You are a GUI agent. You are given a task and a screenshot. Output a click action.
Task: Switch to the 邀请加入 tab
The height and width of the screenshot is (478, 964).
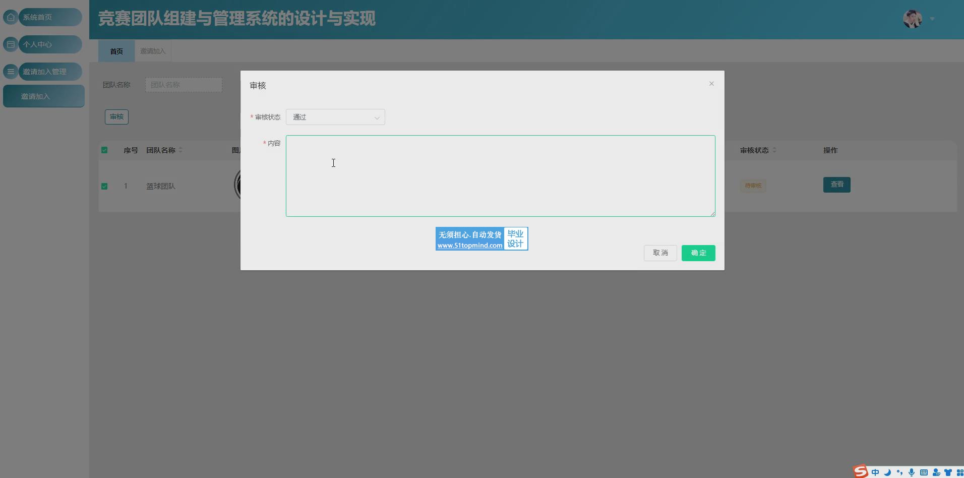152,51
